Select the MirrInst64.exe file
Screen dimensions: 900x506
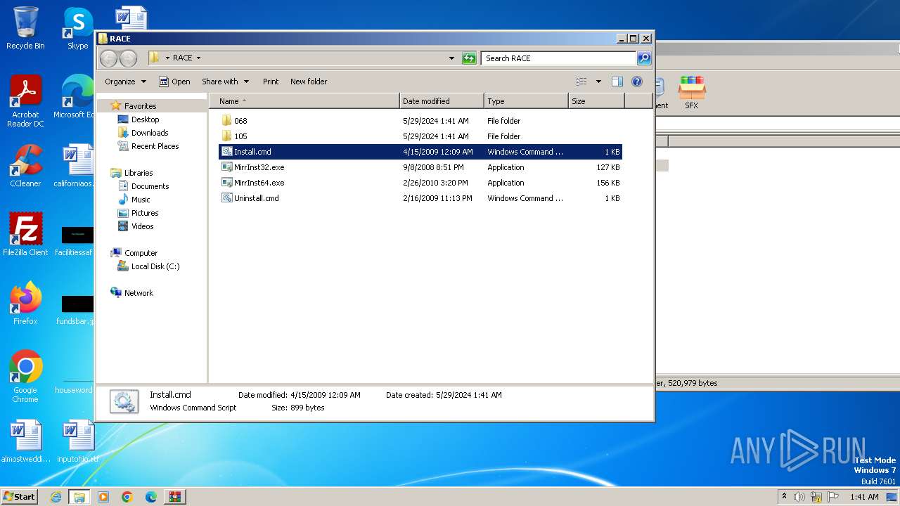pyautogui.click(x=420, y=183)
